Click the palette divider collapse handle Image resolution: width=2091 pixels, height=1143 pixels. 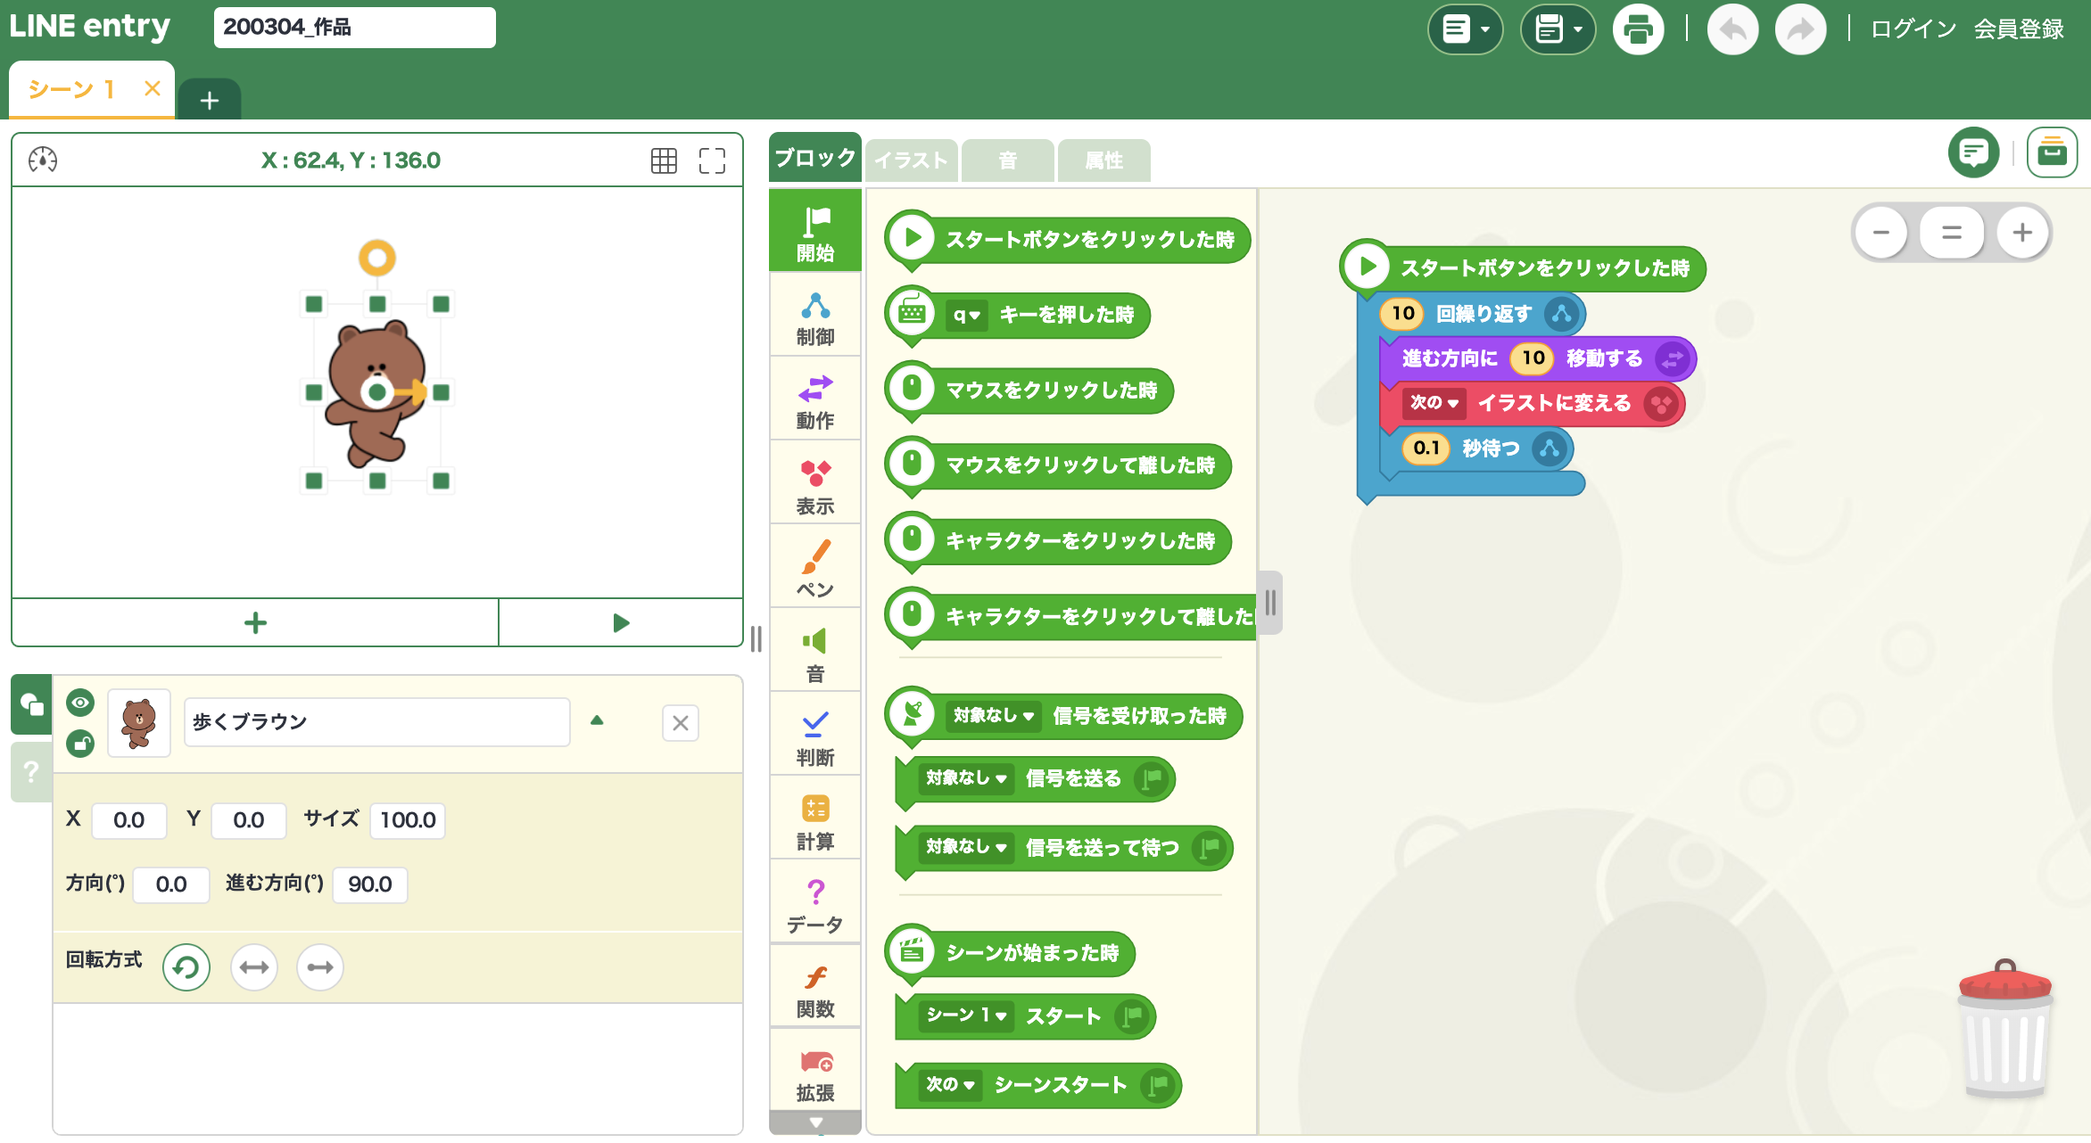tap(1270, 603)
